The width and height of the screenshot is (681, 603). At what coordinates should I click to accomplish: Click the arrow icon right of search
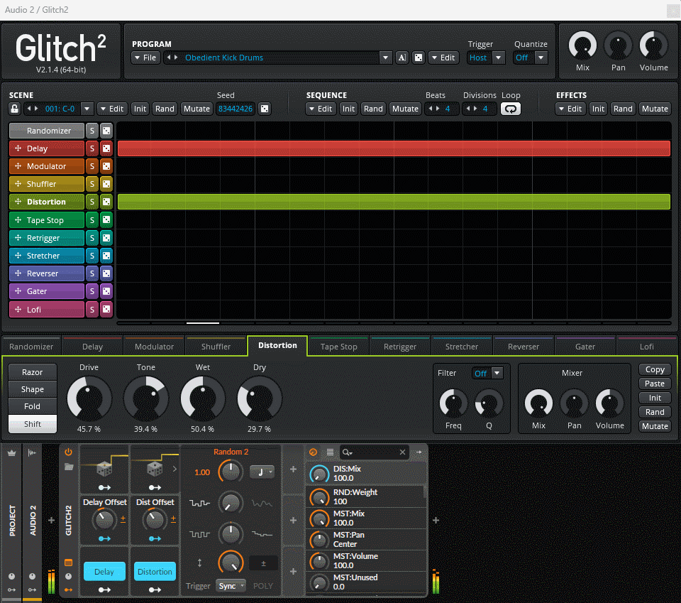point(419,452)
